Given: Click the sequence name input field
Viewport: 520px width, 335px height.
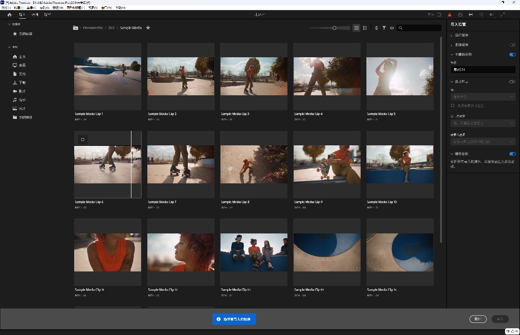Looking at the screenshot, I should tap(483, 70).
